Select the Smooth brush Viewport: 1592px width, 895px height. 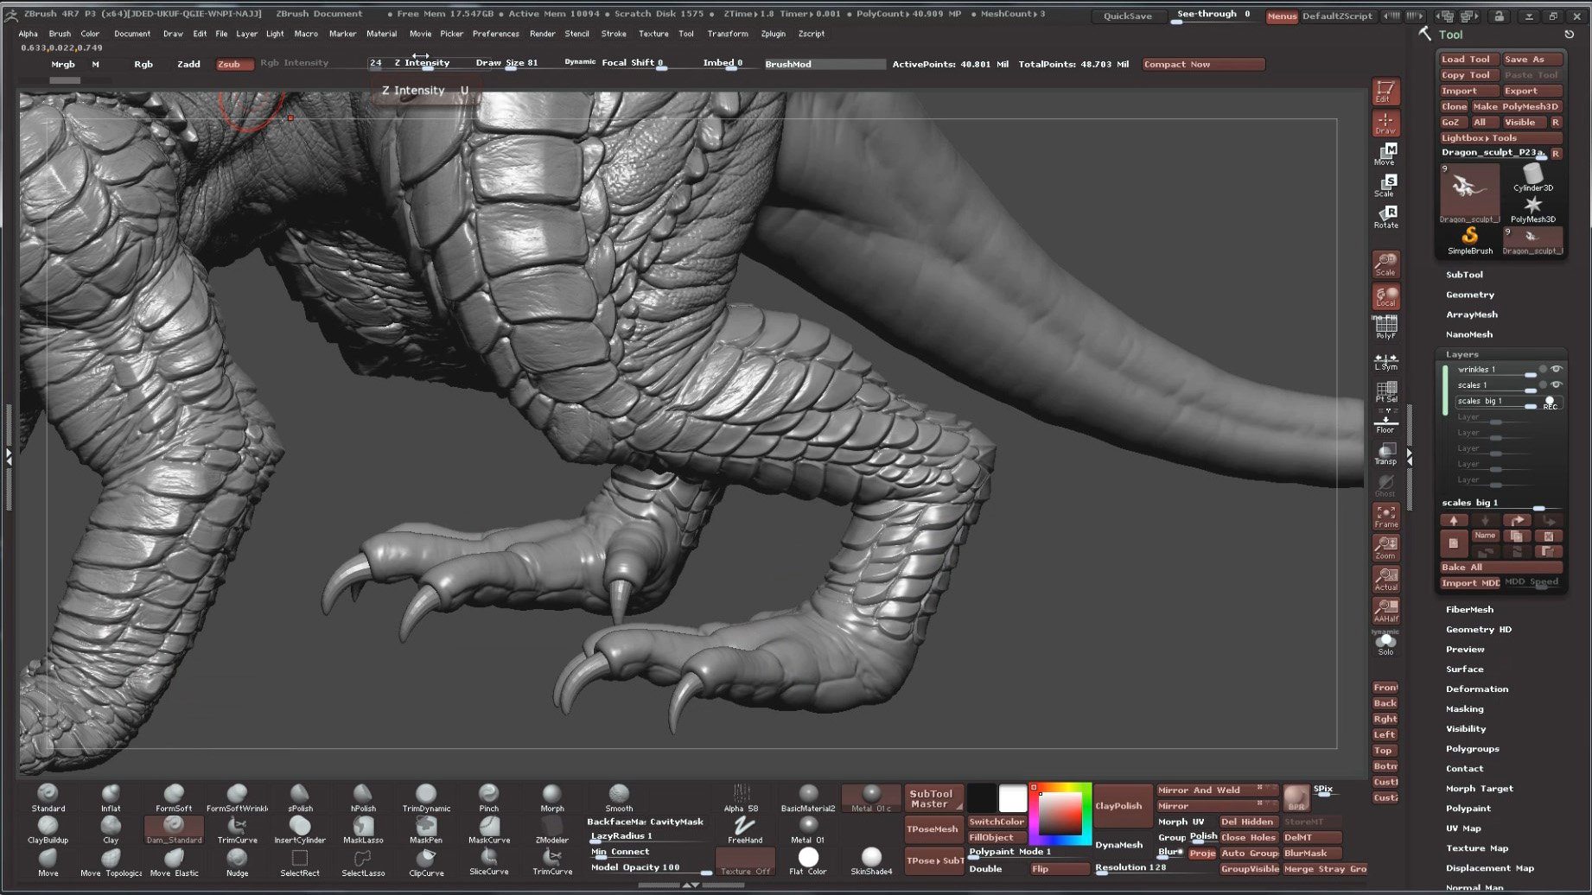(619, 797)
